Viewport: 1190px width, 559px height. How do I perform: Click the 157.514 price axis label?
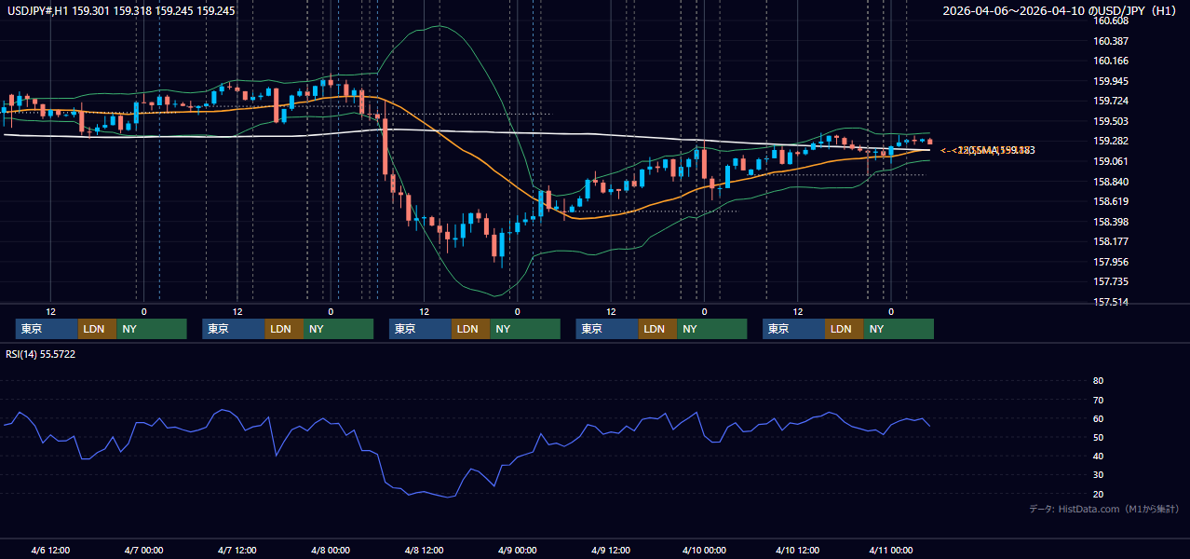point(1111,302)
